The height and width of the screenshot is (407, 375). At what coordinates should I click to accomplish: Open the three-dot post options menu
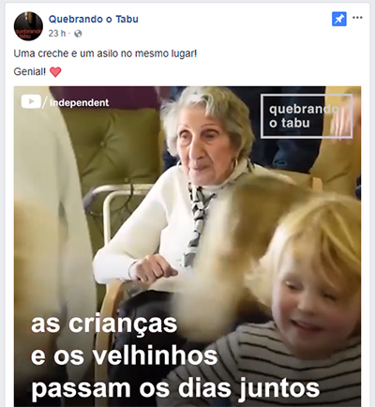[357, 18]
